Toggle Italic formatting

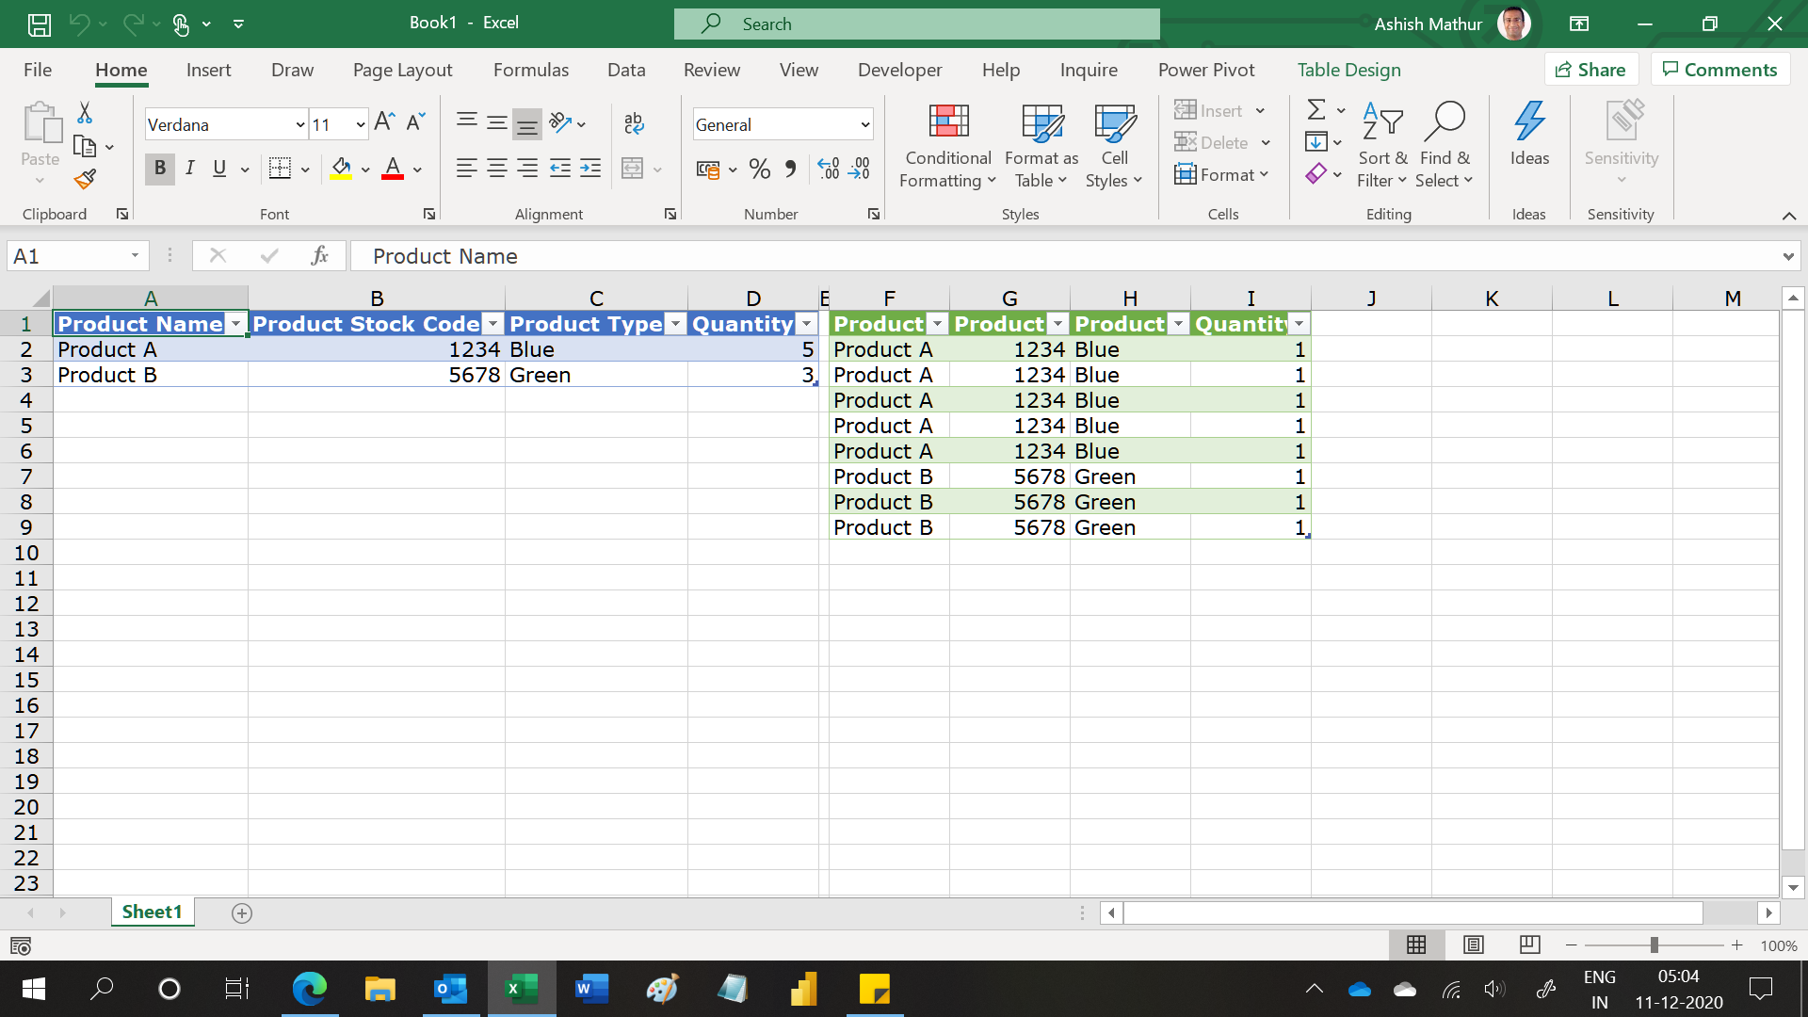click(x=189, y=169)
